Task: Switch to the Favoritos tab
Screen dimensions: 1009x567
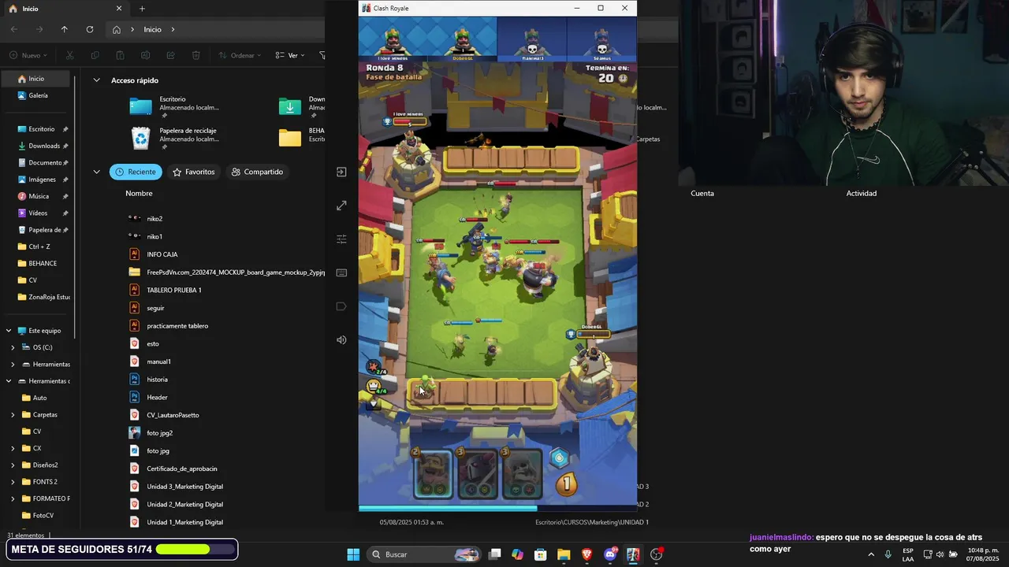Action: pos(193,172)
